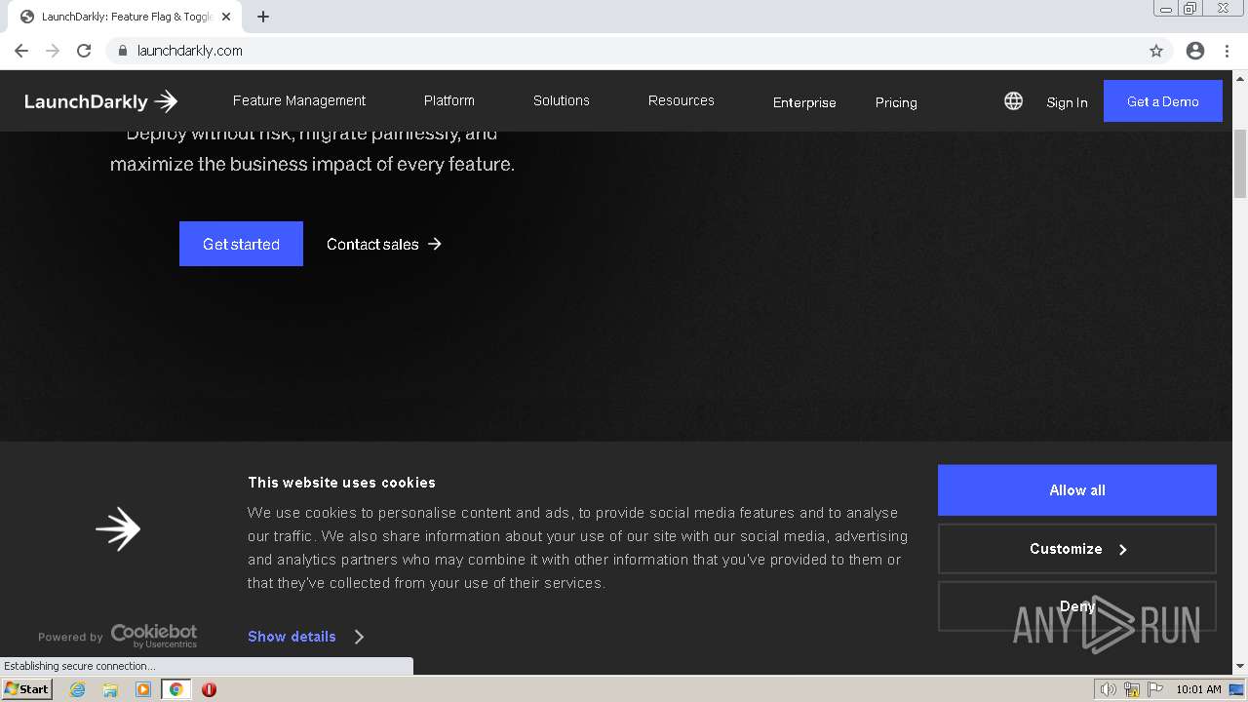
Task: Bookmark this page with the star icon
Action: [x=1156, y=51]
